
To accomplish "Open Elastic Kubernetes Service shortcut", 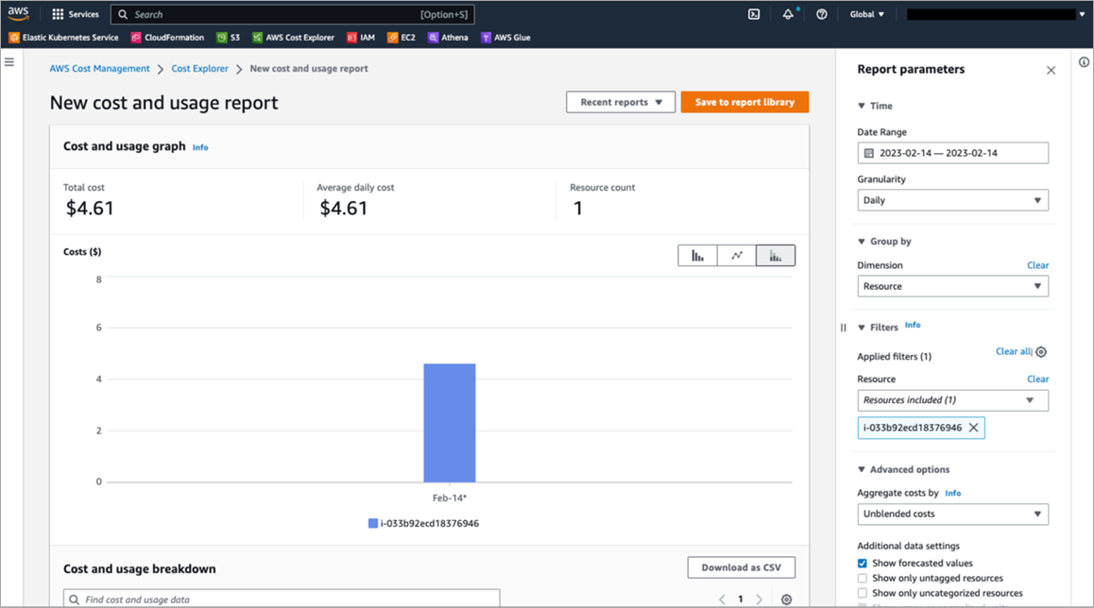I will pos(63,38).
